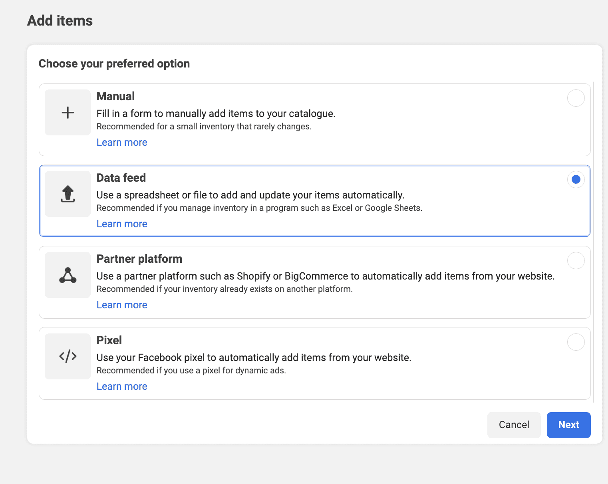
Task: Click the upload icon for Data feed
Action: pos(68,194)
